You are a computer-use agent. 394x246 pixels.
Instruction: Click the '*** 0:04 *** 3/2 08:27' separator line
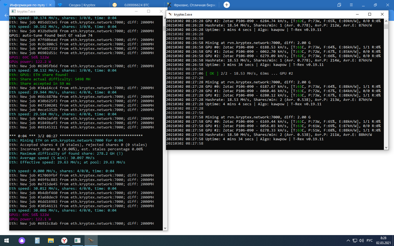point(76,136)
